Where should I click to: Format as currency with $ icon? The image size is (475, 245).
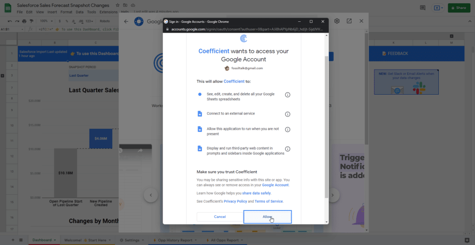(x=60, y=21)
